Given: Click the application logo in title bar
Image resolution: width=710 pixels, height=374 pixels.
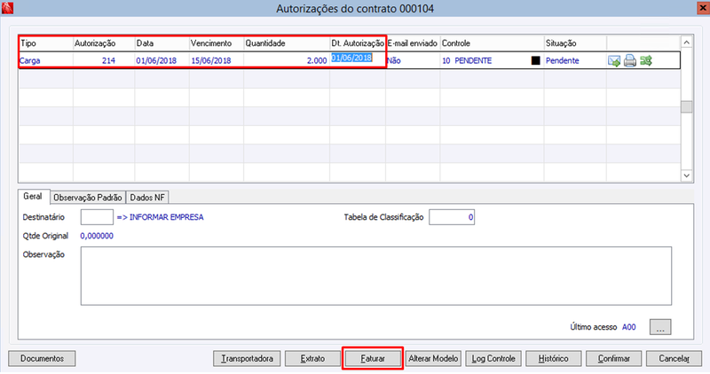Looking at the screenshot, I should click(7, 8).
